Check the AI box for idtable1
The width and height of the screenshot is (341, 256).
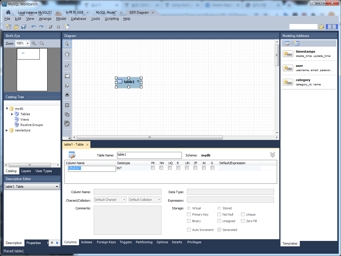click(x=204, y=168)
